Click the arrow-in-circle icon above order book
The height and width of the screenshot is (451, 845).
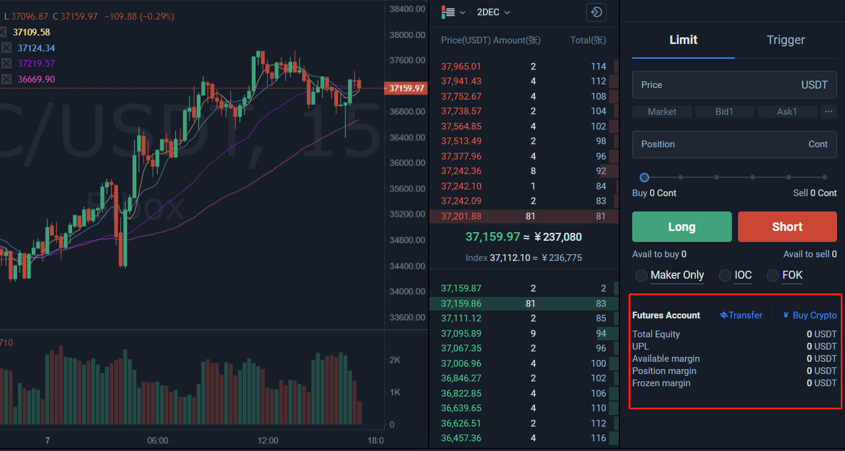click(596, 12)
